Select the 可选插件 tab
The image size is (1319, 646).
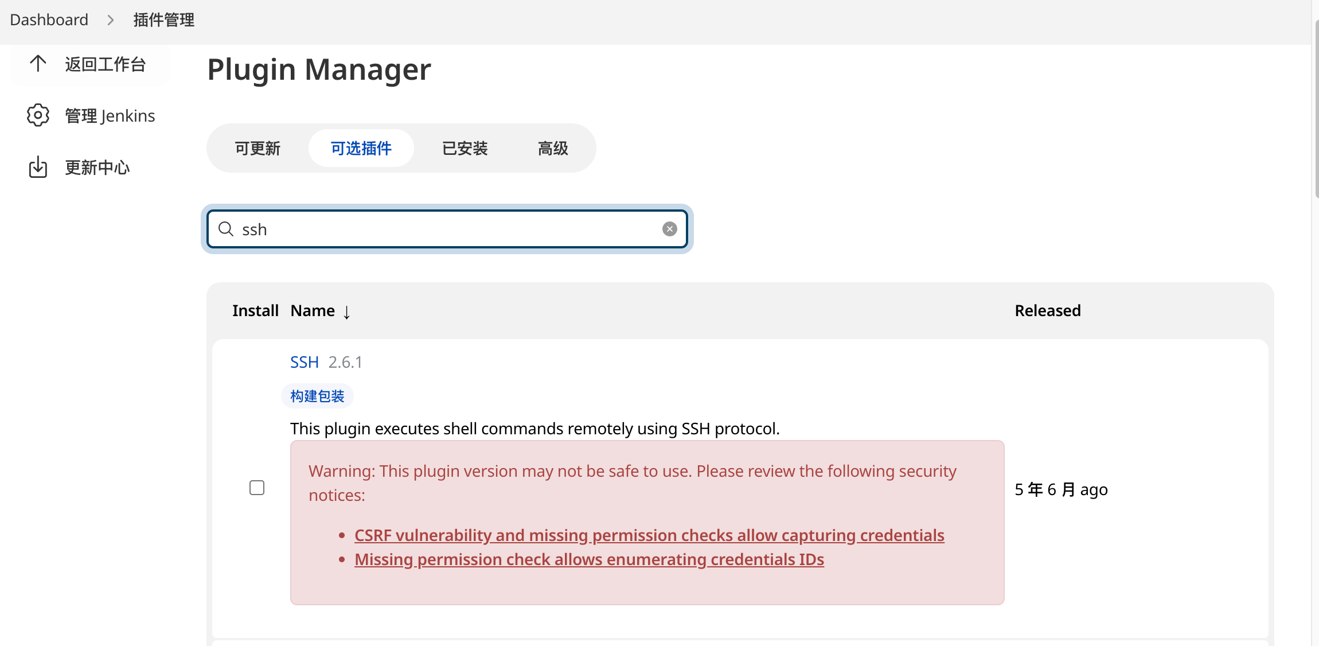coord(361,148)
